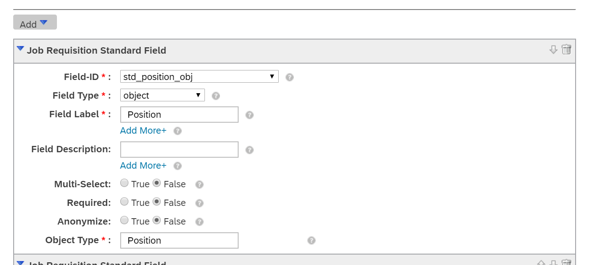Show help for Field Description input
The image size is (592, 265).
(x=249, y=150)
